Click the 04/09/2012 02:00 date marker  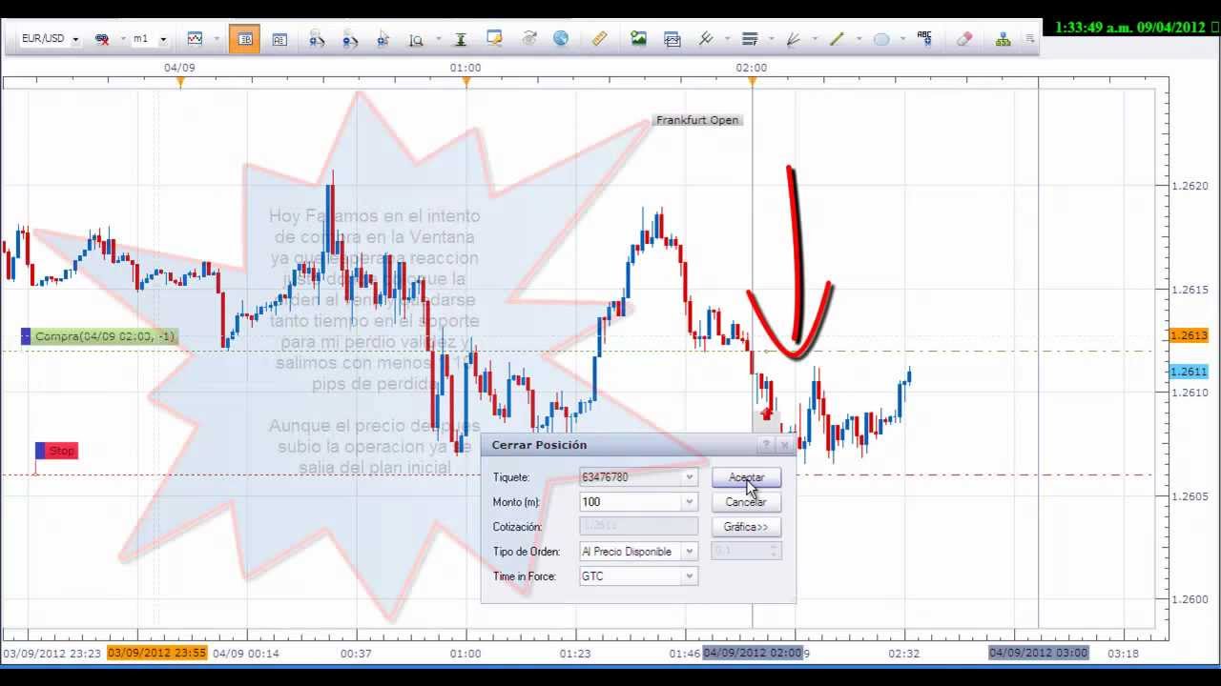click(x=753, y=654)
